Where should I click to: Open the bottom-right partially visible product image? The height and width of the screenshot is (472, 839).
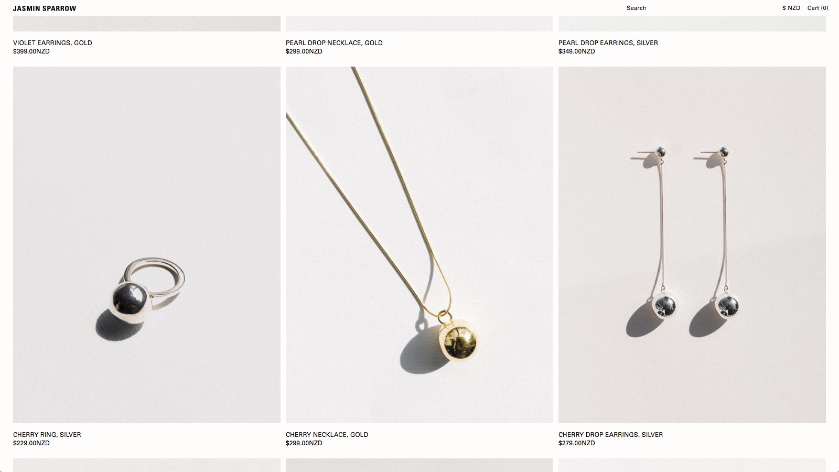692,465
